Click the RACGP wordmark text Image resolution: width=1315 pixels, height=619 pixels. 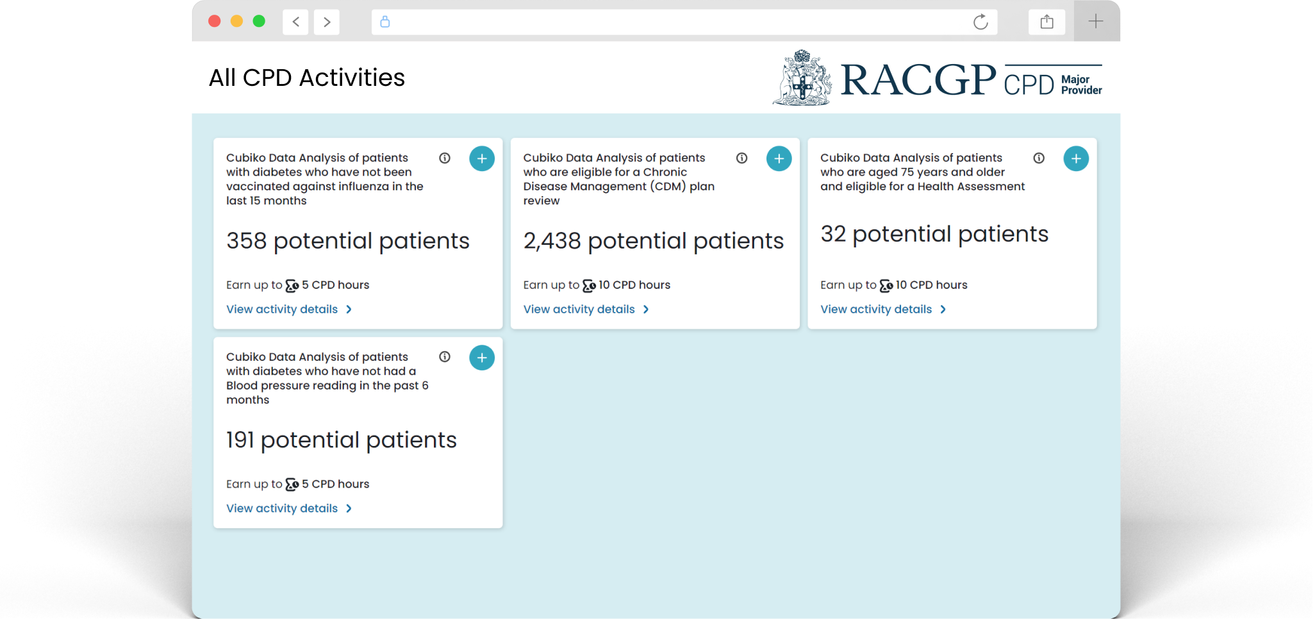[918, 80]
